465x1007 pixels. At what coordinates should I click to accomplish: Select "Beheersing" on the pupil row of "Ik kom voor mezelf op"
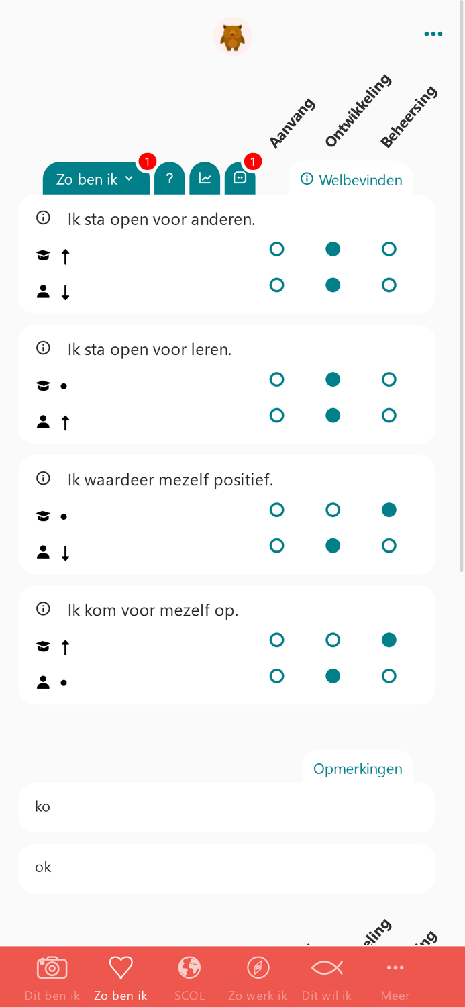point(389,675)
